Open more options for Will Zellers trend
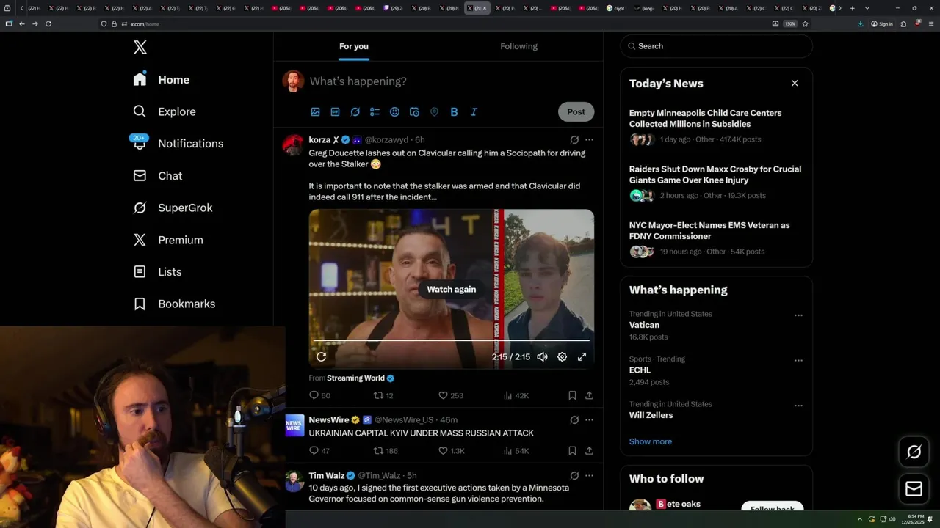This screenshot has width=940, height=528. pos(798,406)
